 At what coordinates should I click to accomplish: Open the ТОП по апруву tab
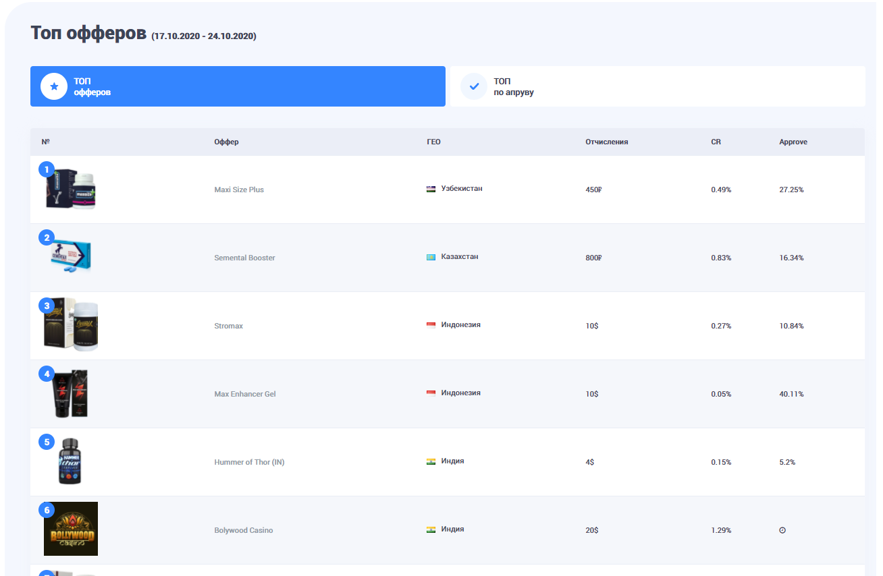click(658, 86)
